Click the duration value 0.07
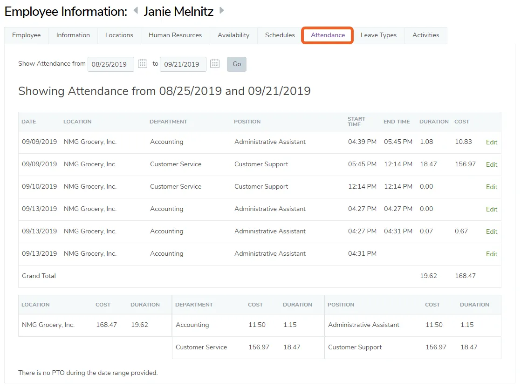 [x=426, y=231]
